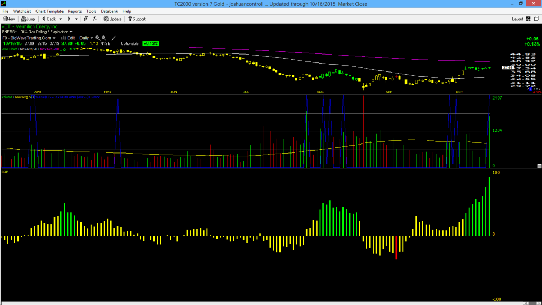The image size is (542, 305).
Task: Click the Price Chart legend label
Action: 9,49
